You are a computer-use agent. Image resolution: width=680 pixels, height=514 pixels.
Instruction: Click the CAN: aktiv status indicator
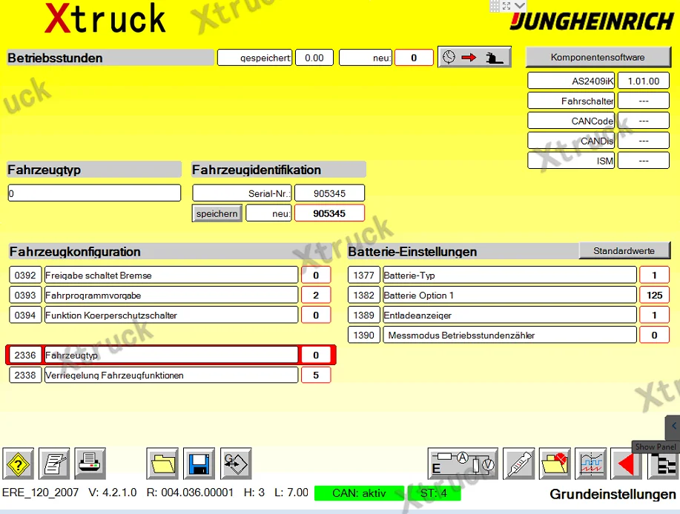point(359,493)
